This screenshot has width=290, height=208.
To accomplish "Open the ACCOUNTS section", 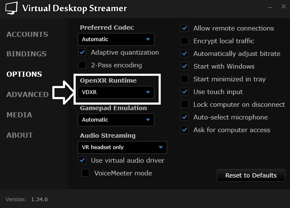I will 27,34.
